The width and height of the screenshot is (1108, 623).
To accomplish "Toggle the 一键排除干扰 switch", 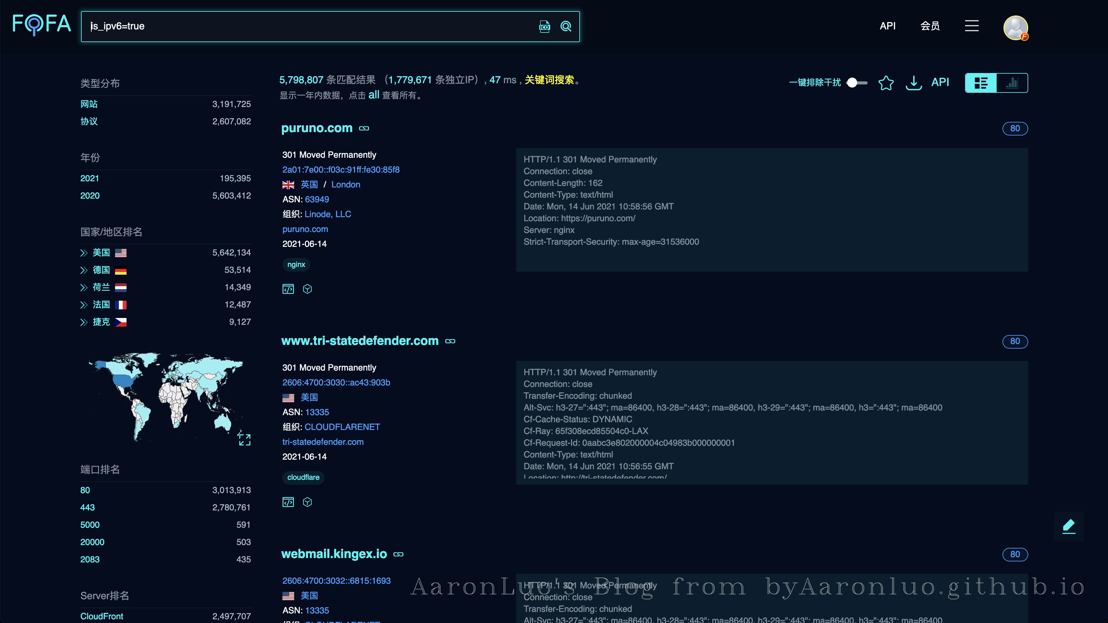I will pos(857,83).
